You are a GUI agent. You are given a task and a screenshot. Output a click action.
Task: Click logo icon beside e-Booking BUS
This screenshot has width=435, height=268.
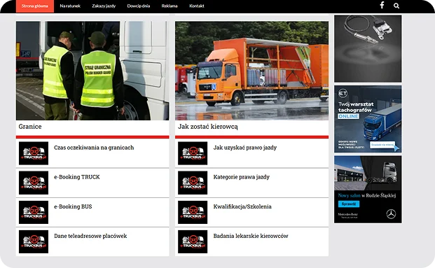[x=34, y=212]
